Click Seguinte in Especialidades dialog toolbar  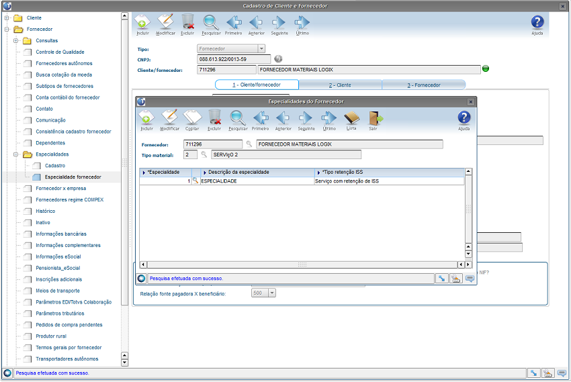click(306, 120)
